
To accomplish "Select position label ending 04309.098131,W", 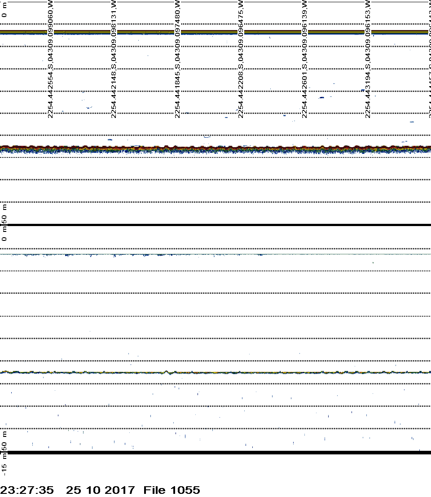I will click(x=114, y=59).
